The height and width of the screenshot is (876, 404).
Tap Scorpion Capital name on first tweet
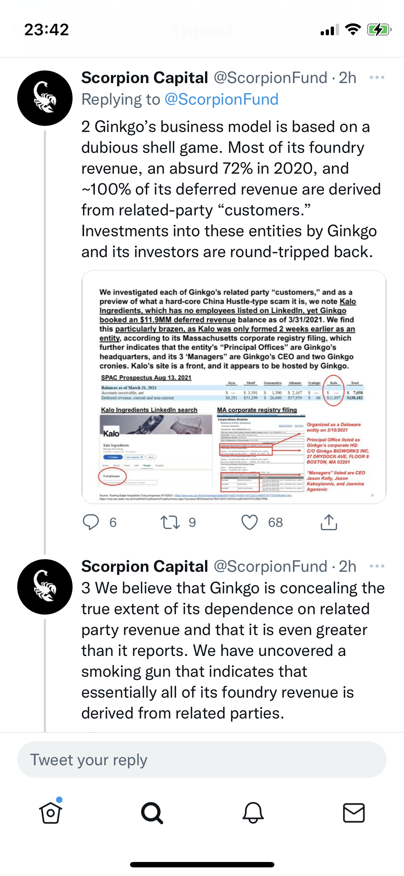tap(145, 78)
